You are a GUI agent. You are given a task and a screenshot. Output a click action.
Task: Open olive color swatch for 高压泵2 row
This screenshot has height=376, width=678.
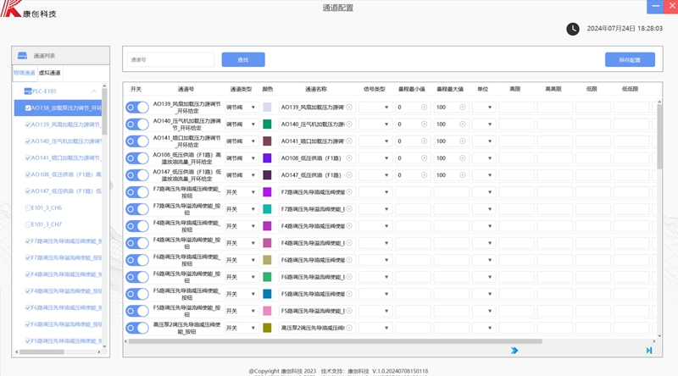pyautogui.click(x=267, y=328)
